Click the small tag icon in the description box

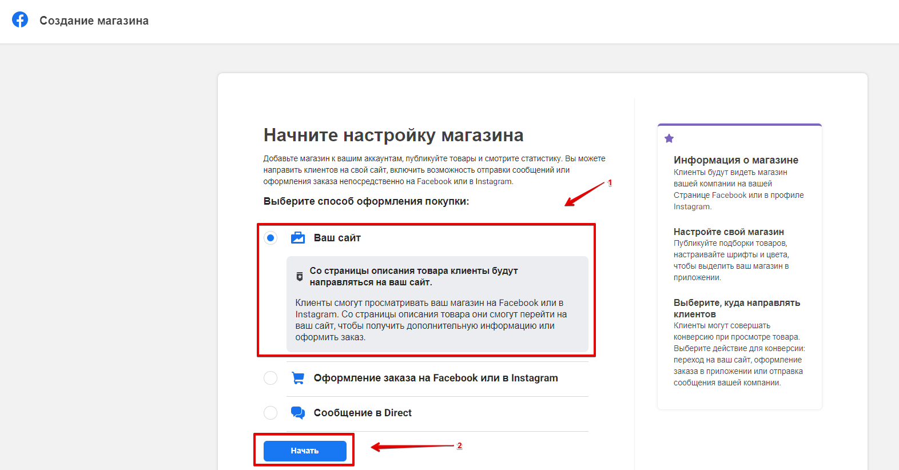tap(300, 277)
